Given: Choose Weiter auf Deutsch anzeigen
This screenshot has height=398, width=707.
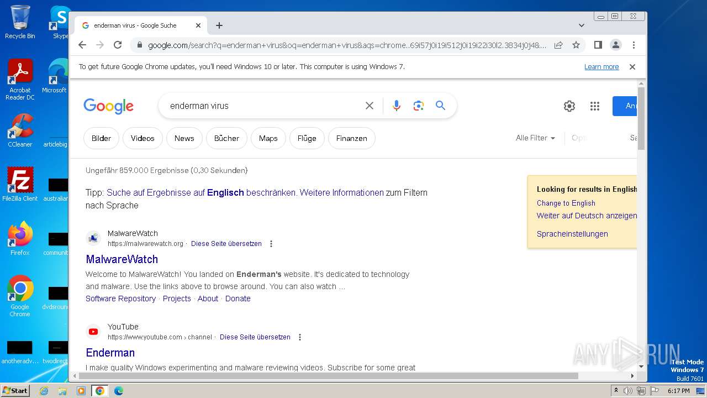Looking at the screenshot, I should pos(587,216).
